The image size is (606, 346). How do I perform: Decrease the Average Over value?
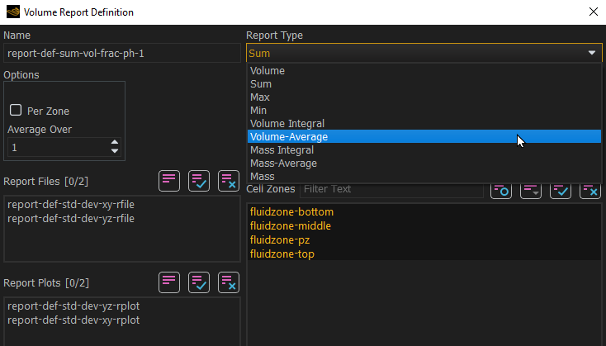tap(115, 151)
